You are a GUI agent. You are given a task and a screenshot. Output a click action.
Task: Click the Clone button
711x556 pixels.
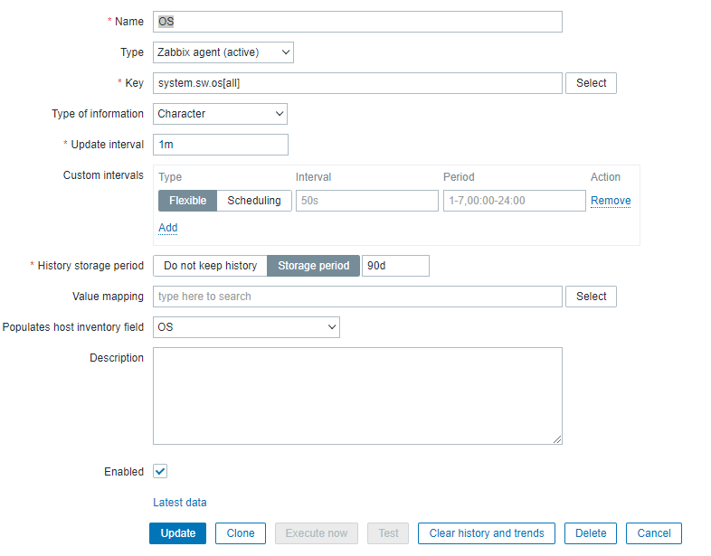coord(241,533)
